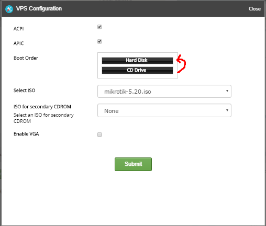Close the VPS Configuration dialog
The width and height of the screenshot is (266, 226).
pos(254,9)
